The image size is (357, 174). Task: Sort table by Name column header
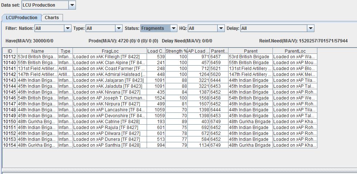(x=37, y=51)
